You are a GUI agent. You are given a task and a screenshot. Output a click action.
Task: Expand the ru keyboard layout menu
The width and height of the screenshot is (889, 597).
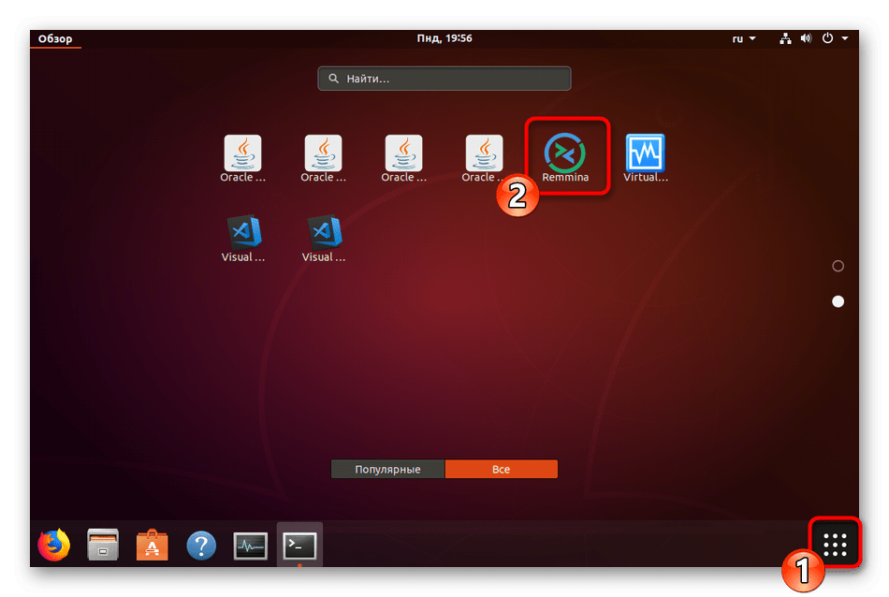pyautogui.click(x=743, y=38)
